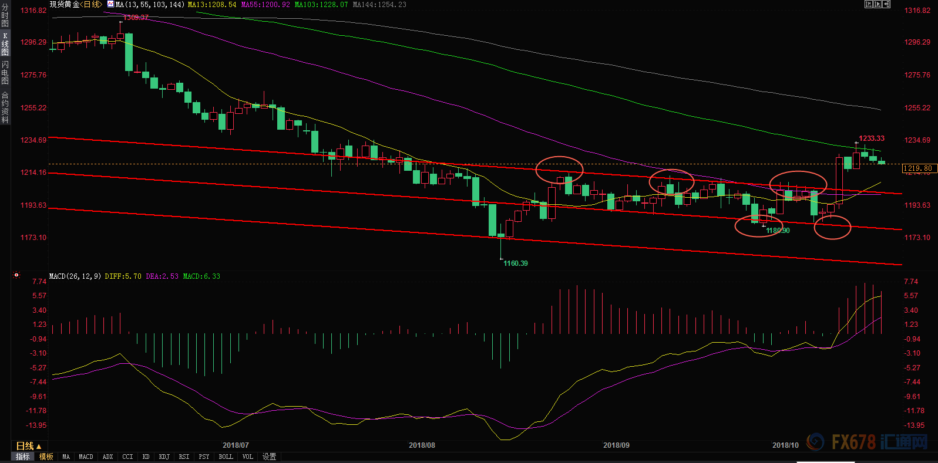Choose the PSY indicator button
The width and height of the screenshot is (938, 463).
tap(204, 457)
